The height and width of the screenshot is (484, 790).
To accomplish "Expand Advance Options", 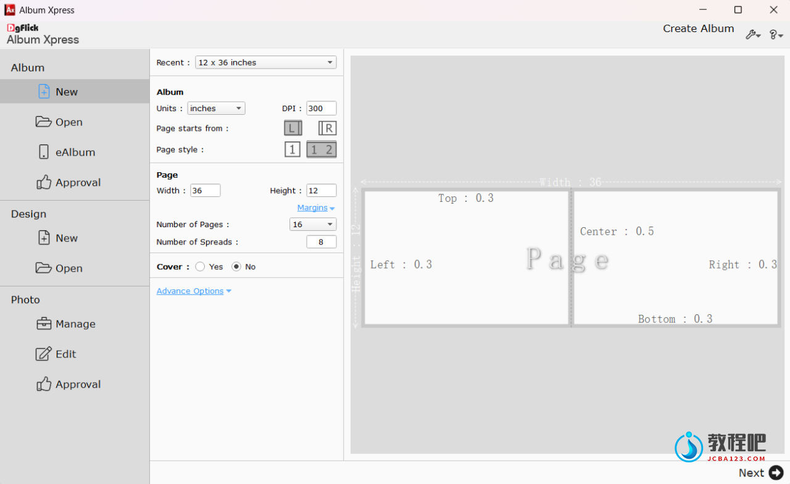I will 194,291.
